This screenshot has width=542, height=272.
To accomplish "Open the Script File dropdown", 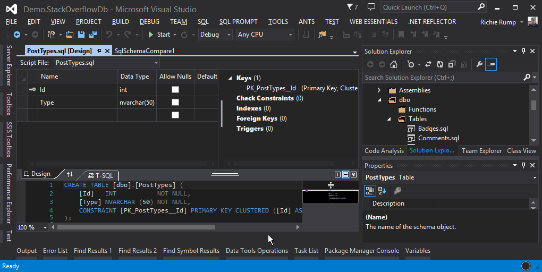I will click(x=156, y=63).
